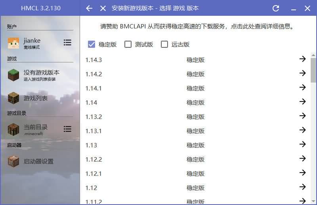Enable the 远古版 checkbox
The image size is (317, 205).
164,44
